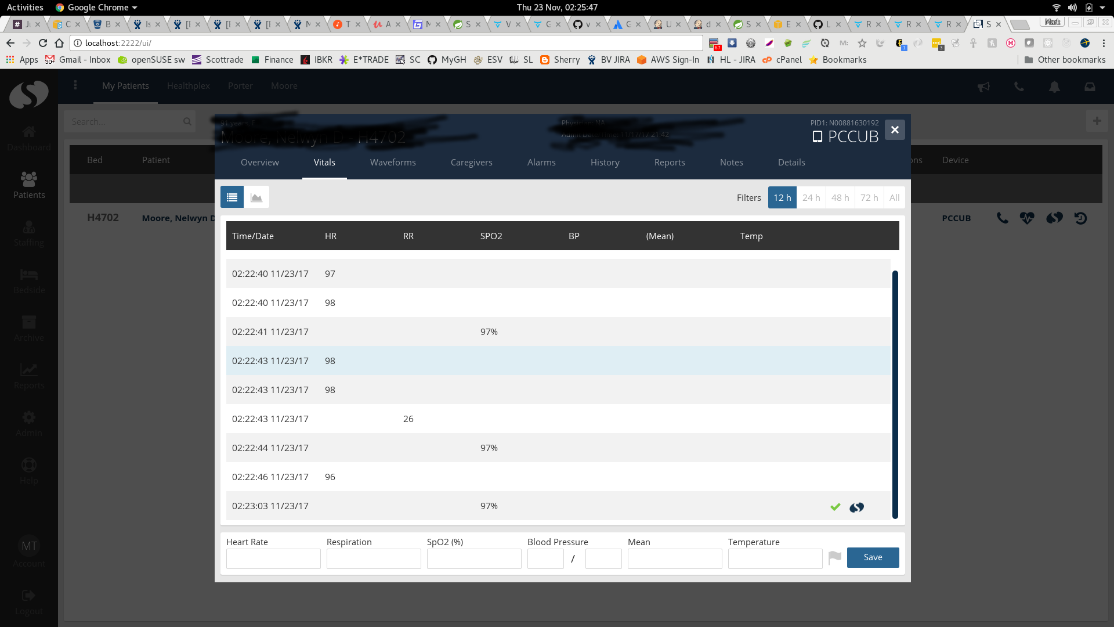Open the history clock icon for H4702

tap(1081, 218)
